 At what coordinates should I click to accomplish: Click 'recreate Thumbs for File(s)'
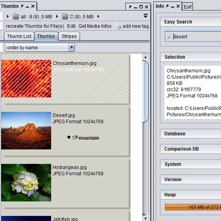point(35,26)
